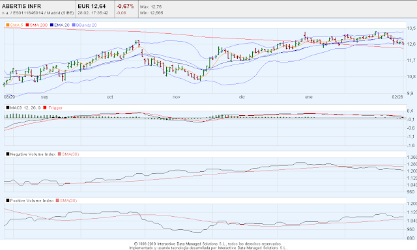Click the -0,67% change value
The image size is (417, 250).
click(125, 6)
